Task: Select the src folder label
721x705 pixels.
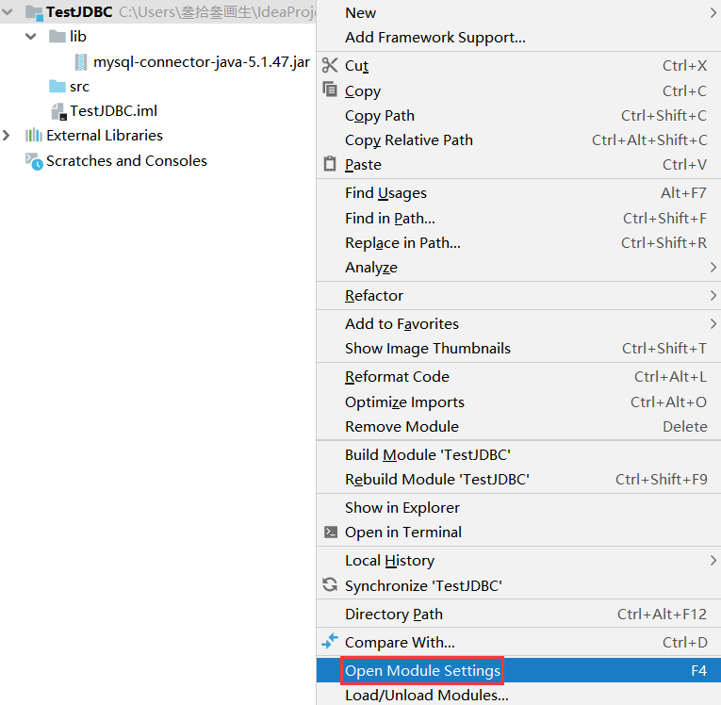Action: (79, 87)
